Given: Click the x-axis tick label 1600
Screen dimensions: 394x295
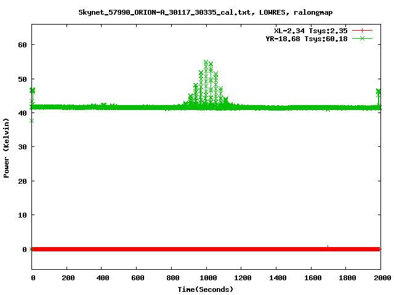Looking at the screenshot, I should coord(313,278).
